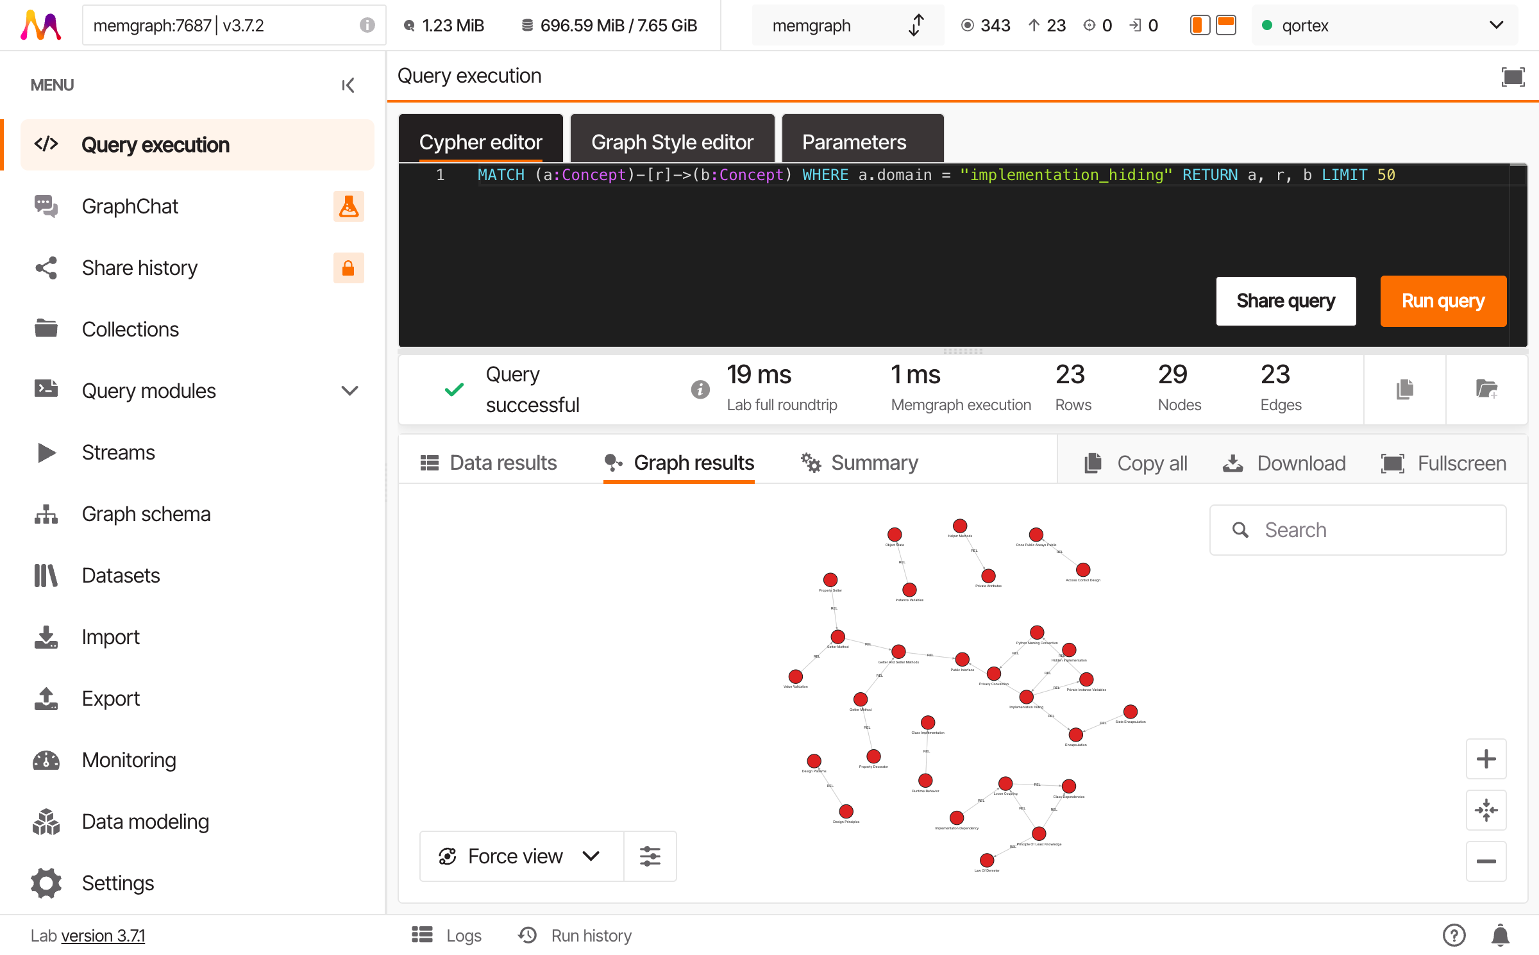The height and width of the screenshot is (955, 1539).
Task: Copy the query using the copy icon
Action: pos(1404,389)
